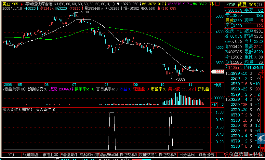
Task: Click the 黄豆 905 title at top left
Action: tap(10, 4)
